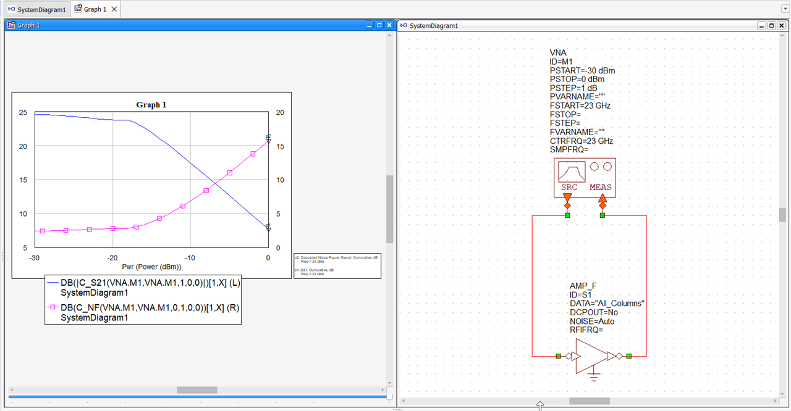Click the pink C_NF legend entry
Viewport: 791px width, 411px height.
tap(150, 307)
